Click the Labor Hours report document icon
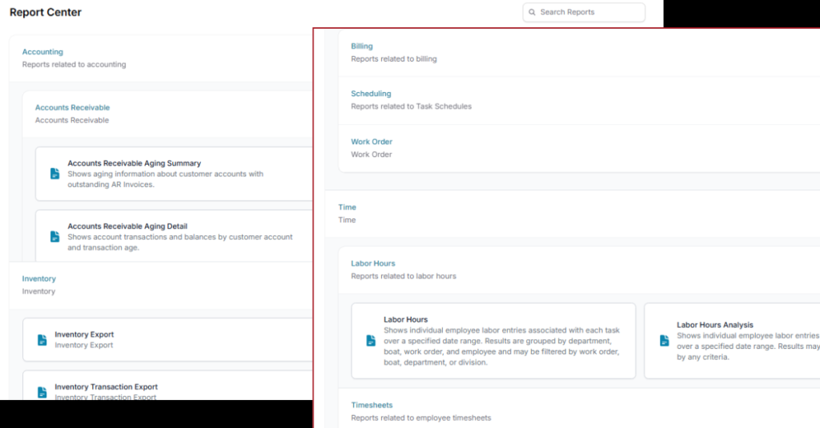 click(x=371, y=341)
